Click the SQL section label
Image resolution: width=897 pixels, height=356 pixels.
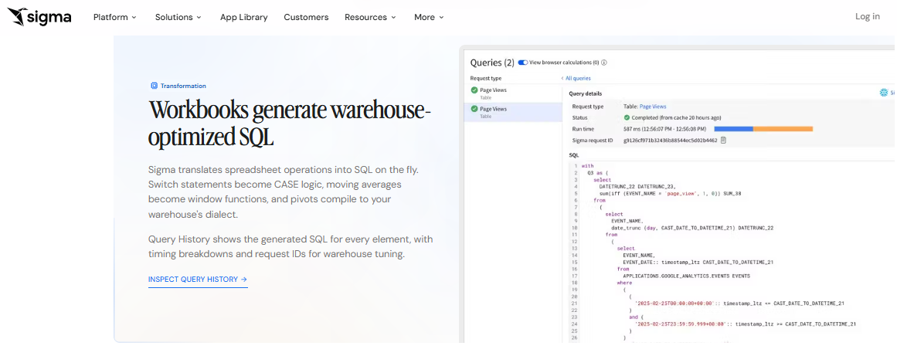573,155
